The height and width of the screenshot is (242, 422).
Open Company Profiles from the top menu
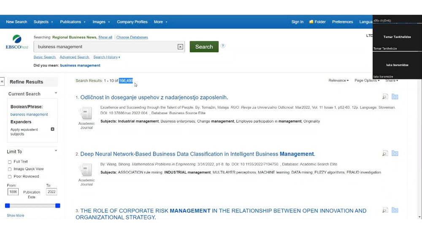pyautogui.click(x=132, y=22)
